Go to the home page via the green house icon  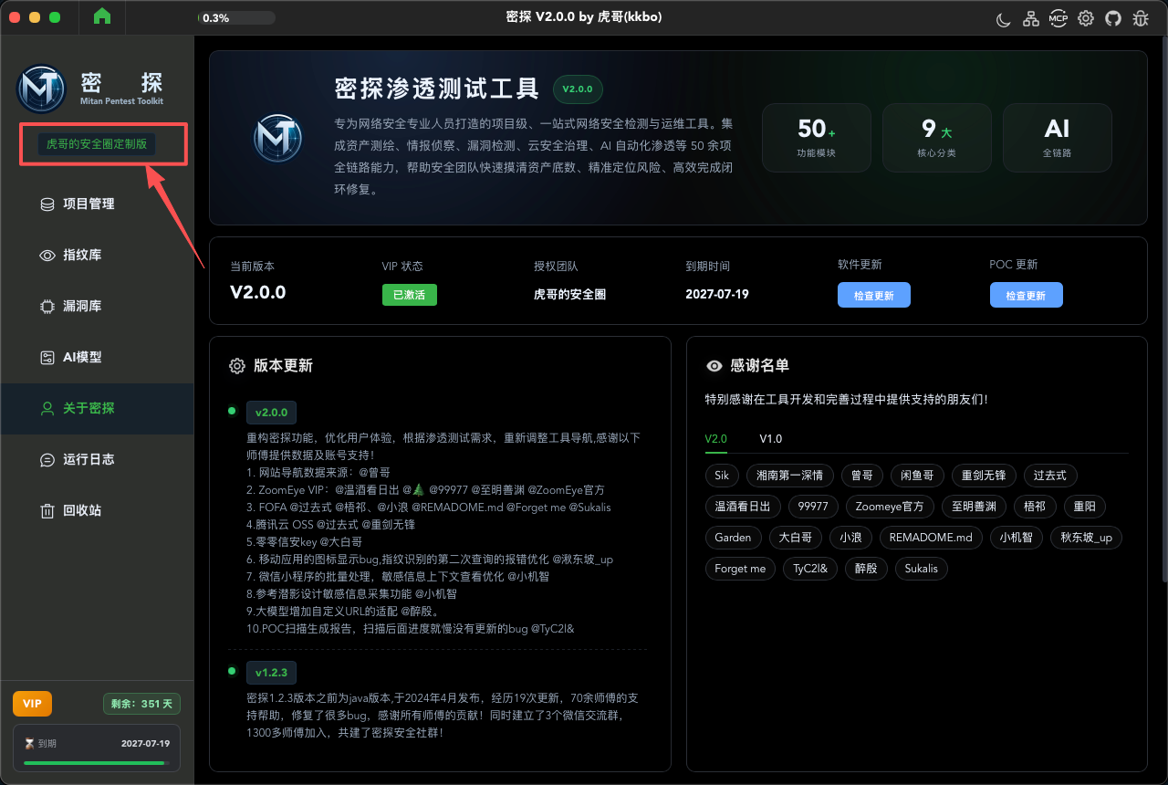(x=102, y=16)
